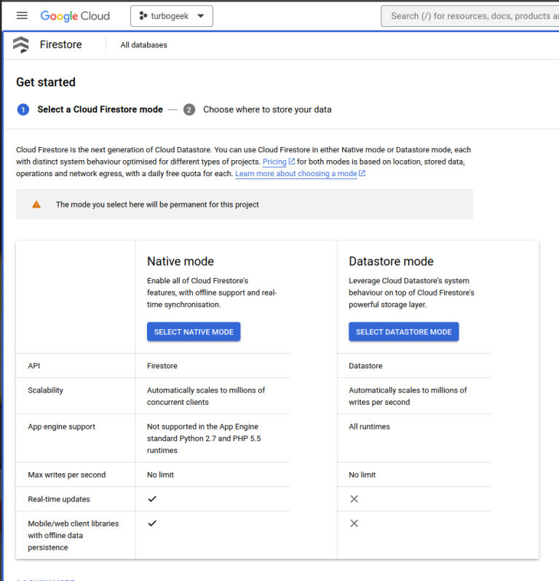Click the 'Datastore' API cell
The width and height of the screenshot is (559, 581).
(x=365, y=365)
